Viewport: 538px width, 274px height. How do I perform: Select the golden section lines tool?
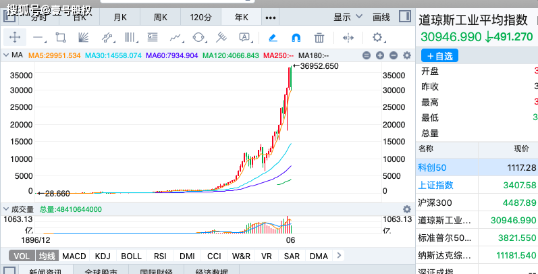(153, 37)
